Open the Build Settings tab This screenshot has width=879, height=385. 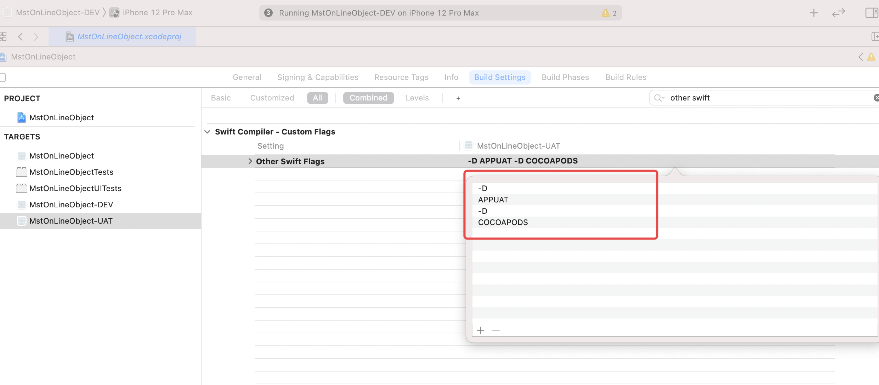click(500, 77)
